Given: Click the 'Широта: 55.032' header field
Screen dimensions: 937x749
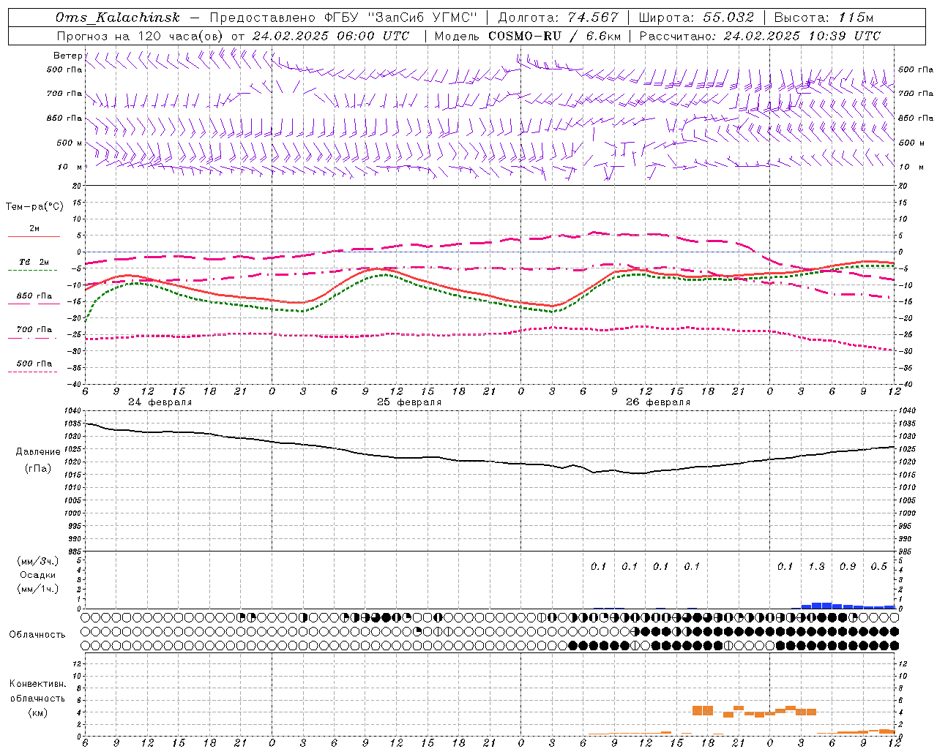Looking at the screenshot, I should click(696, 18).
